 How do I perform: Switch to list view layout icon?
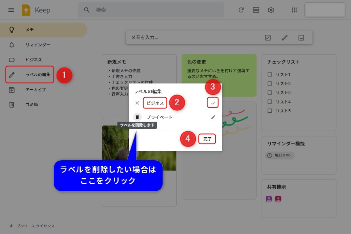(256, 10)
